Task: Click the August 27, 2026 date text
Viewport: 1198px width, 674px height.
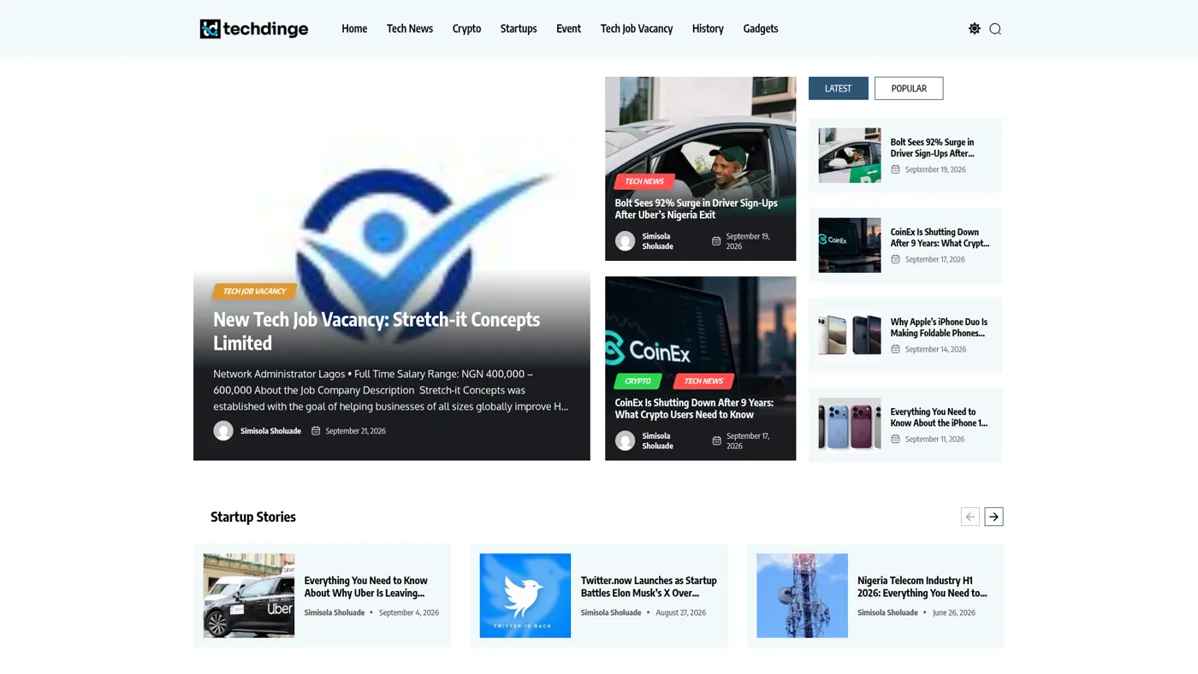Action: [x=681, y=612]
